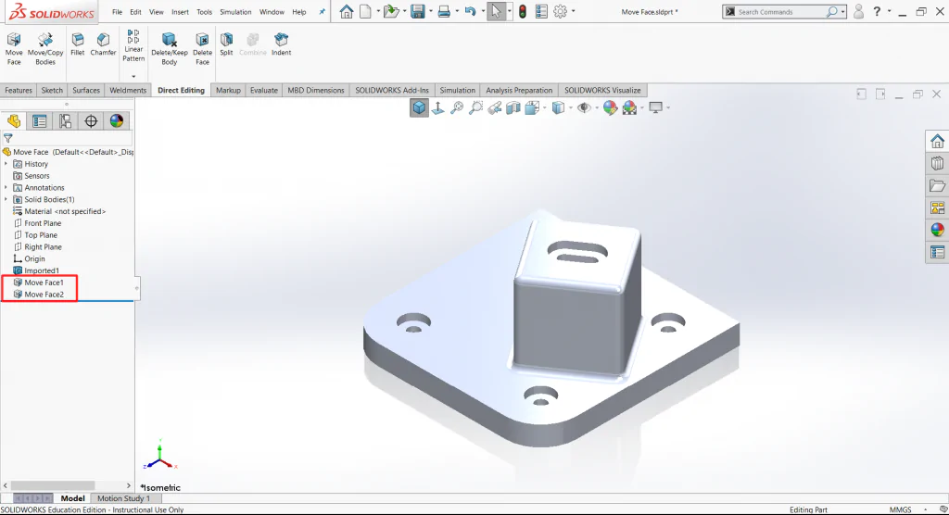Screen dimensions: 949x515
Task: Click the Search Commands field
Action: [x=781, y=11]
